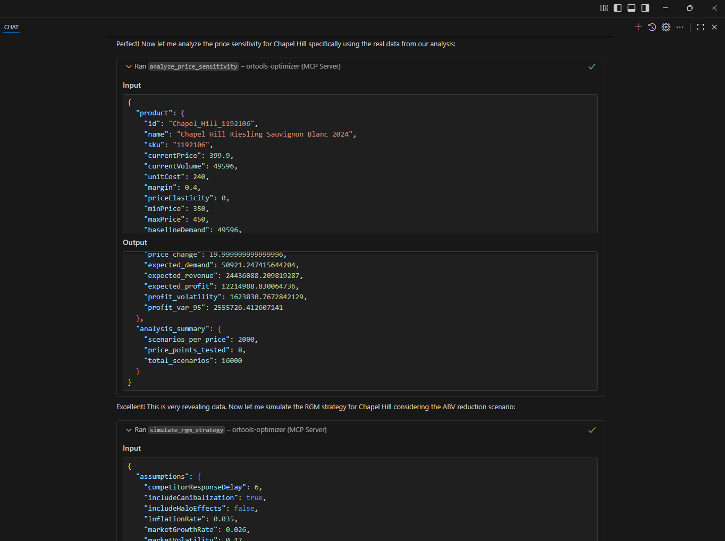
Task: Maximize chat panel with fullscreen icon
Action: [x=701, y=27]
